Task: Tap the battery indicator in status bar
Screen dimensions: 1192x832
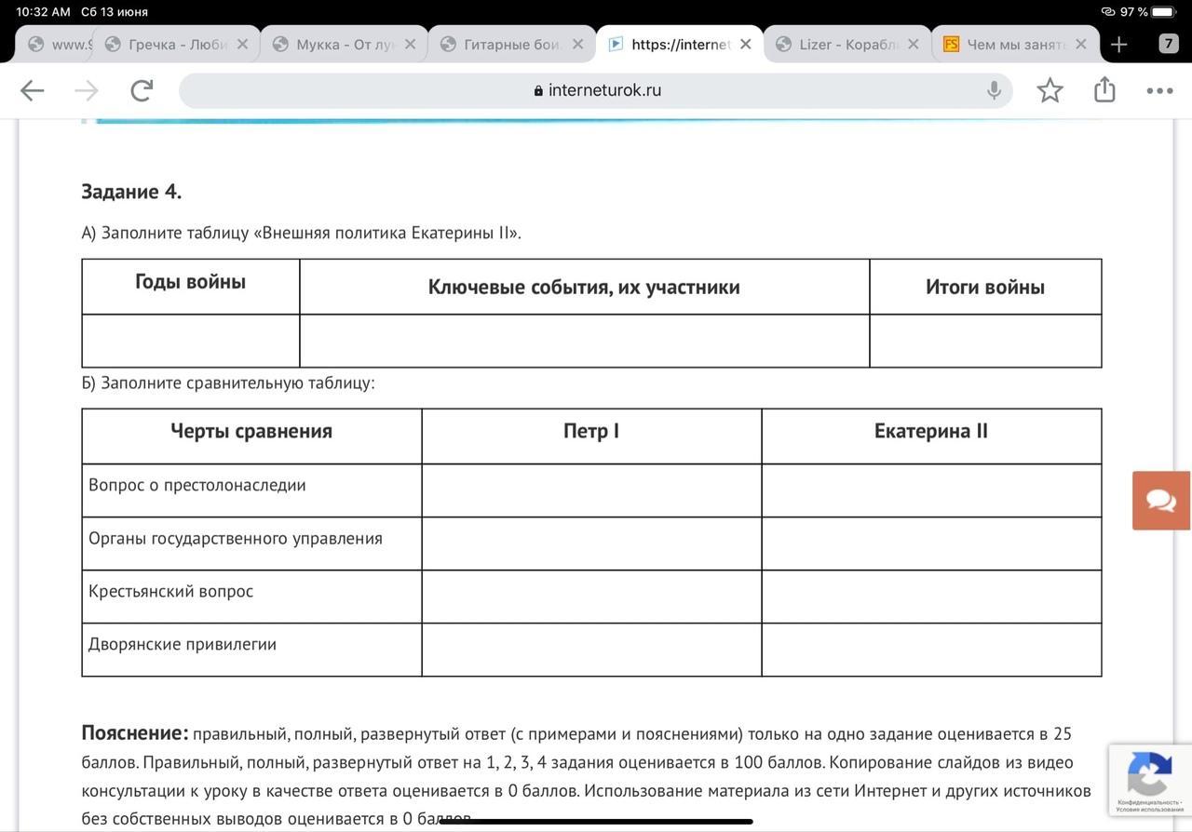Action: click(x=1163, y=12)
